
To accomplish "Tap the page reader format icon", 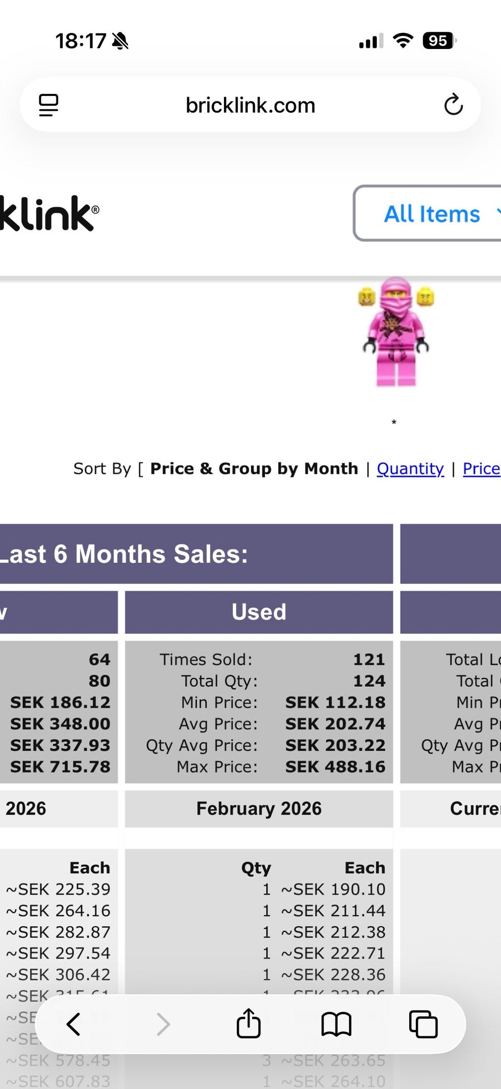I will pos(49,105).
